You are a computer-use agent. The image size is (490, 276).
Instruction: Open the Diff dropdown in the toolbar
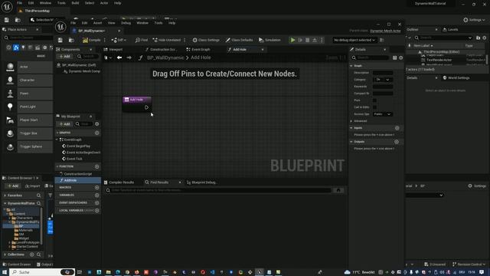(119, 40)
